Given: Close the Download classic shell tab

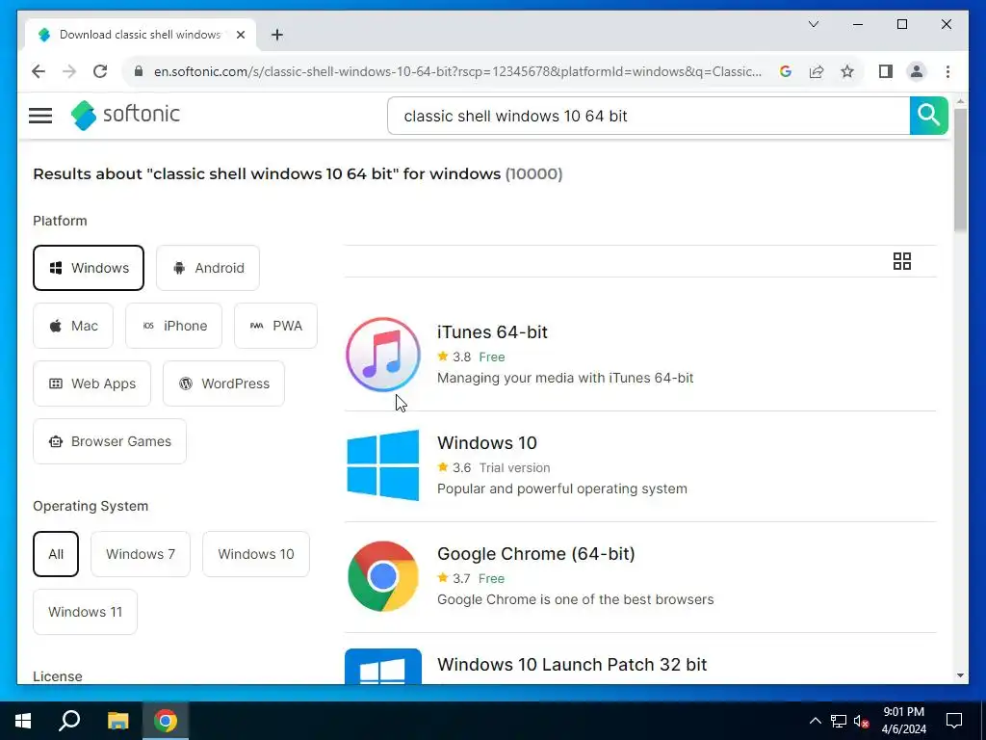Looking at the screenshot, I should [x=240, y=35].
